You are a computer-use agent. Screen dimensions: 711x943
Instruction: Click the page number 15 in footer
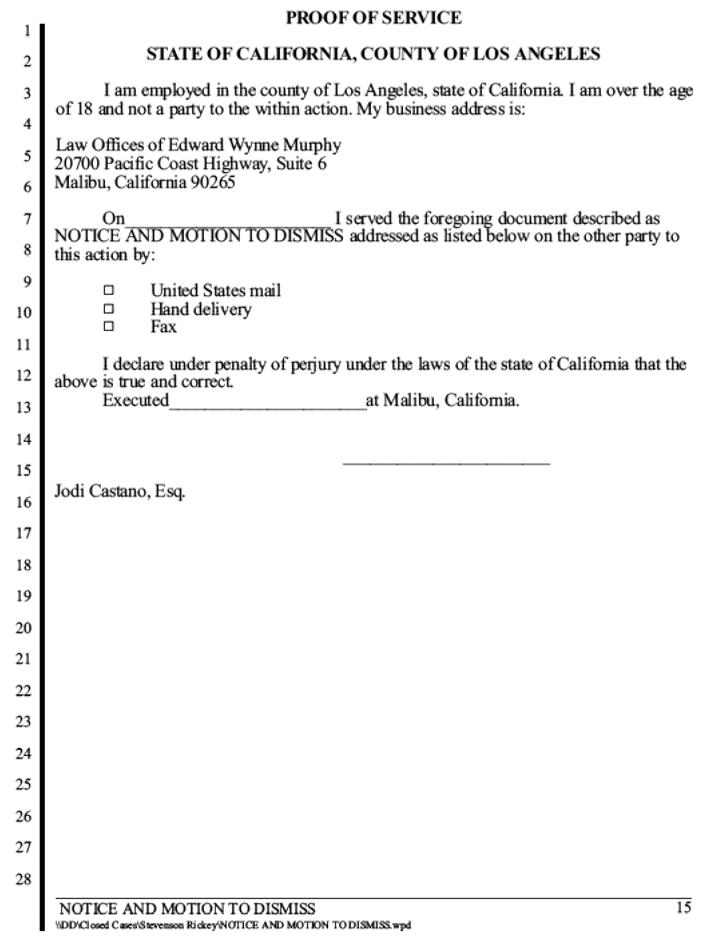684,908
